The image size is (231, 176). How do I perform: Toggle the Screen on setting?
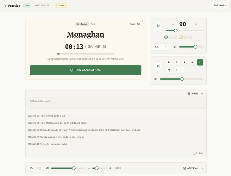tap(61, 6)
